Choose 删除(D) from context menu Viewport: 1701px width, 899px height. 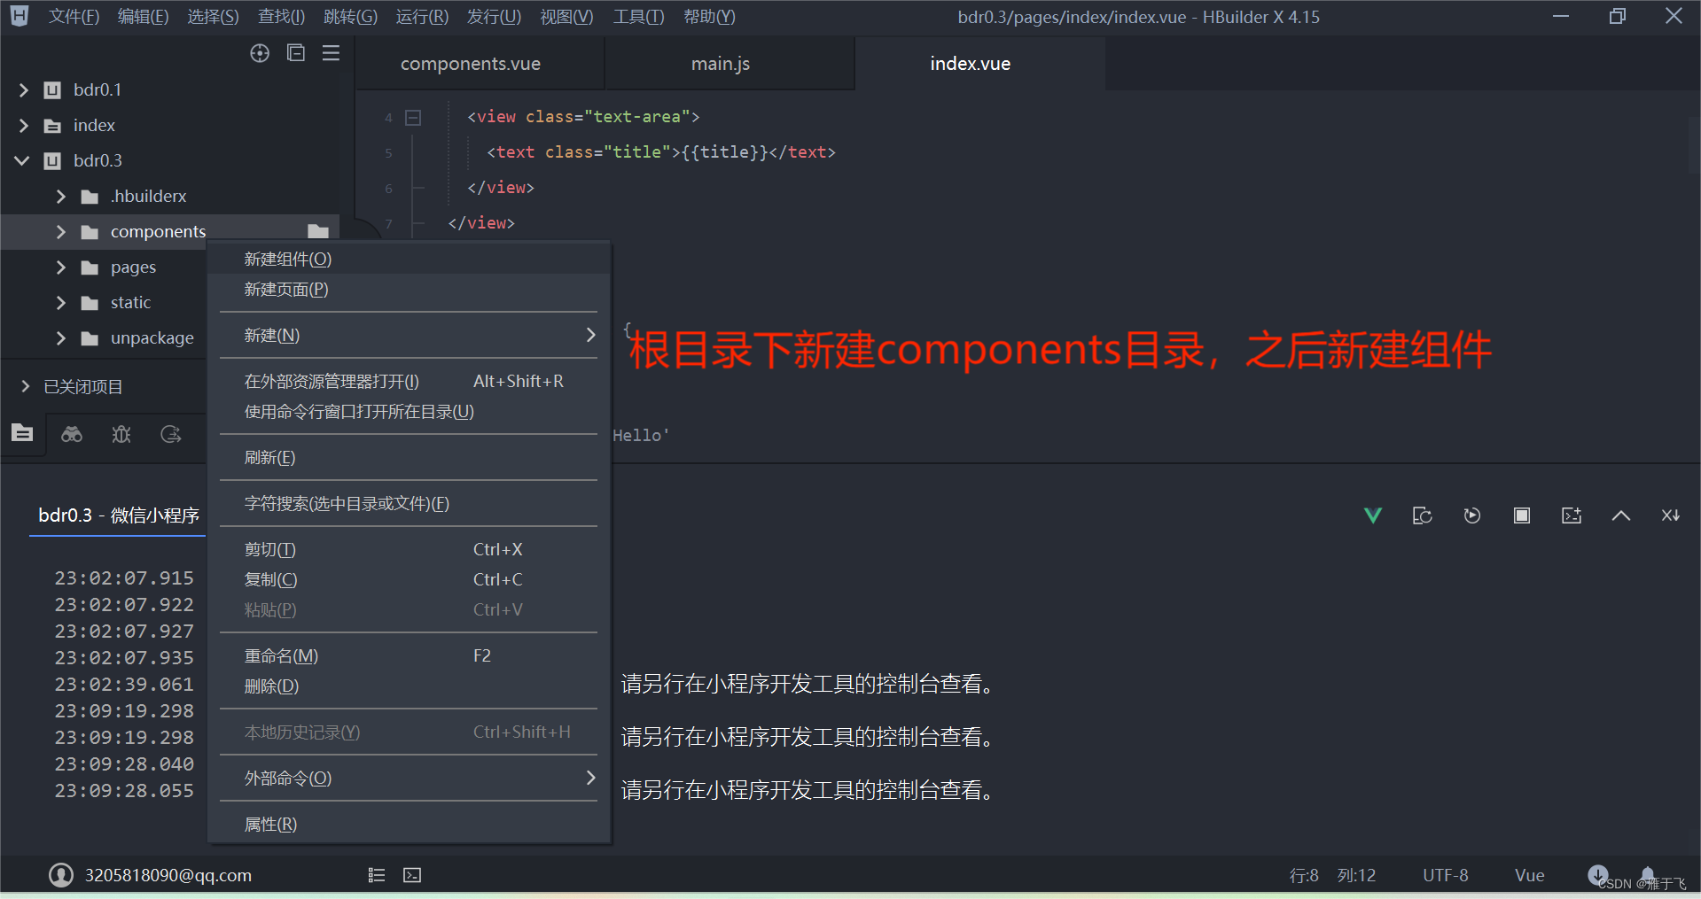tap(409, 686)
